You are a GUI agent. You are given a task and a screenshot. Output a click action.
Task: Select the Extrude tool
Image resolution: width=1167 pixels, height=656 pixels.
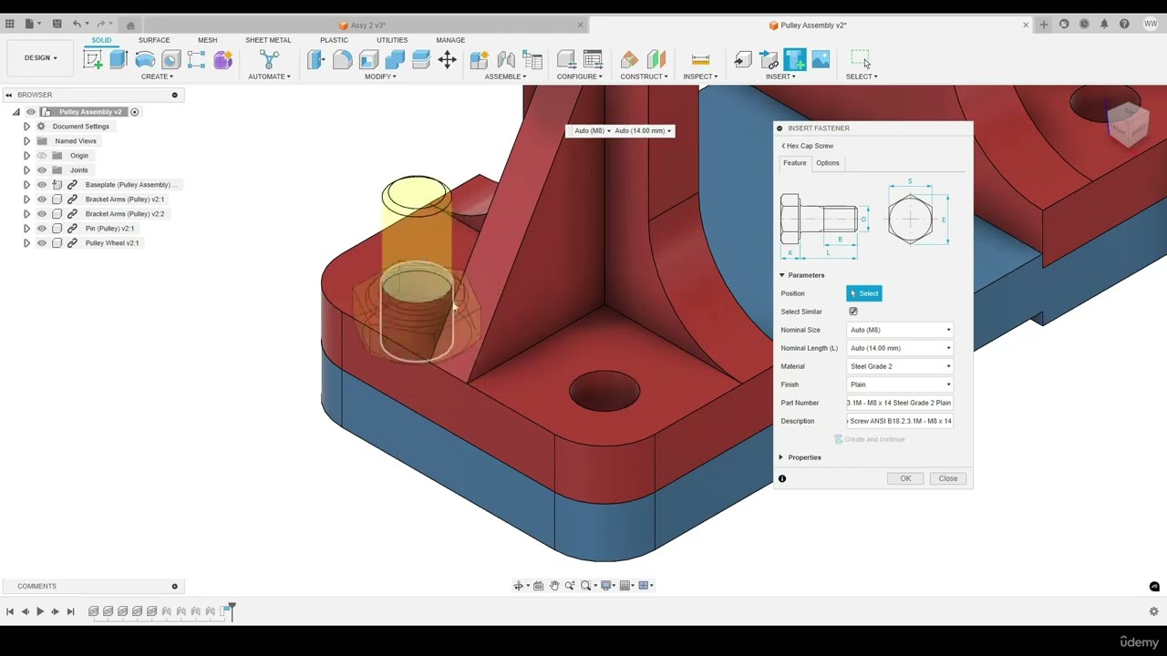coord(119,60)
